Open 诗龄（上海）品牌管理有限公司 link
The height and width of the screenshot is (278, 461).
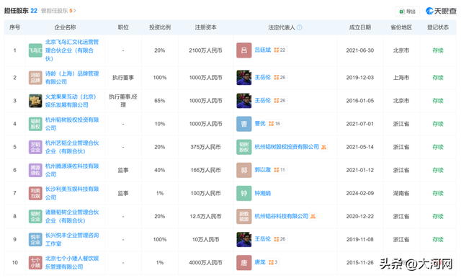coord(72,78)
